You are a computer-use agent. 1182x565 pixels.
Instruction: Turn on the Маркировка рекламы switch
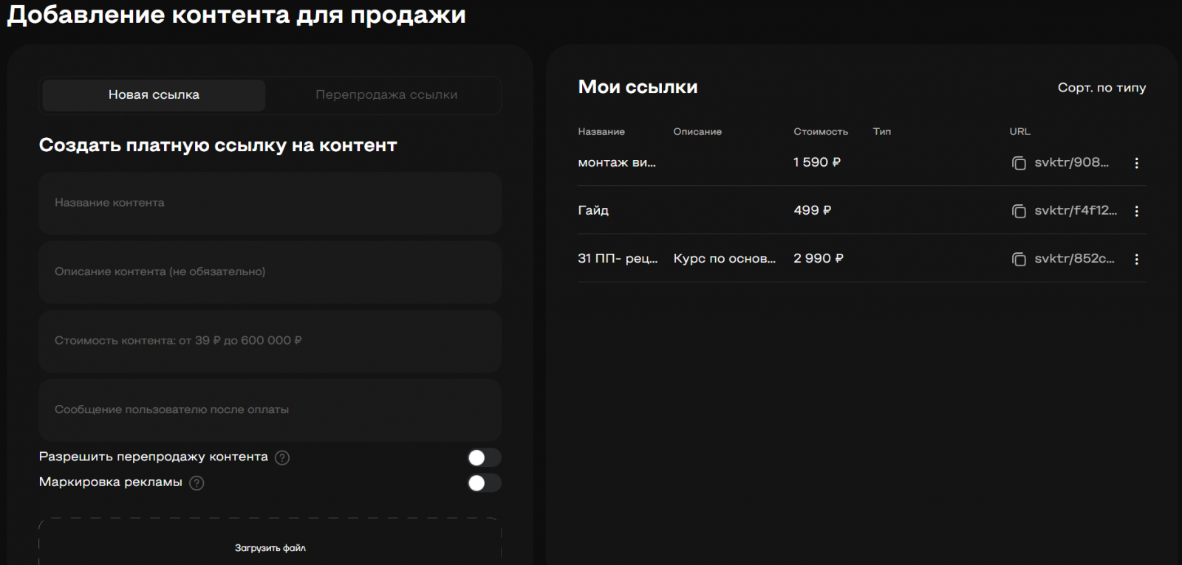(x=485, y=483)
